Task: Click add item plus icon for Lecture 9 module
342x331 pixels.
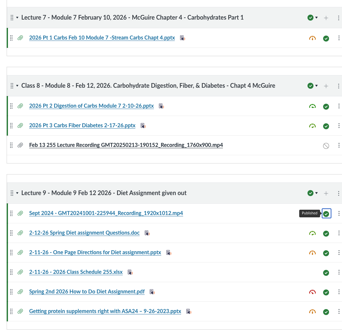Action: pyautogui.click(x=326, y=193)
